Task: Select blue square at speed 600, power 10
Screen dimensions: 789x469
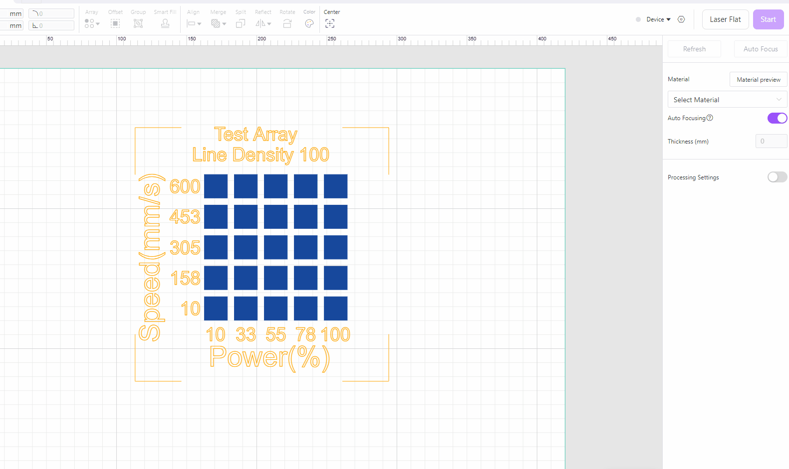Action: pyautogui.click(x=216, y=186)
